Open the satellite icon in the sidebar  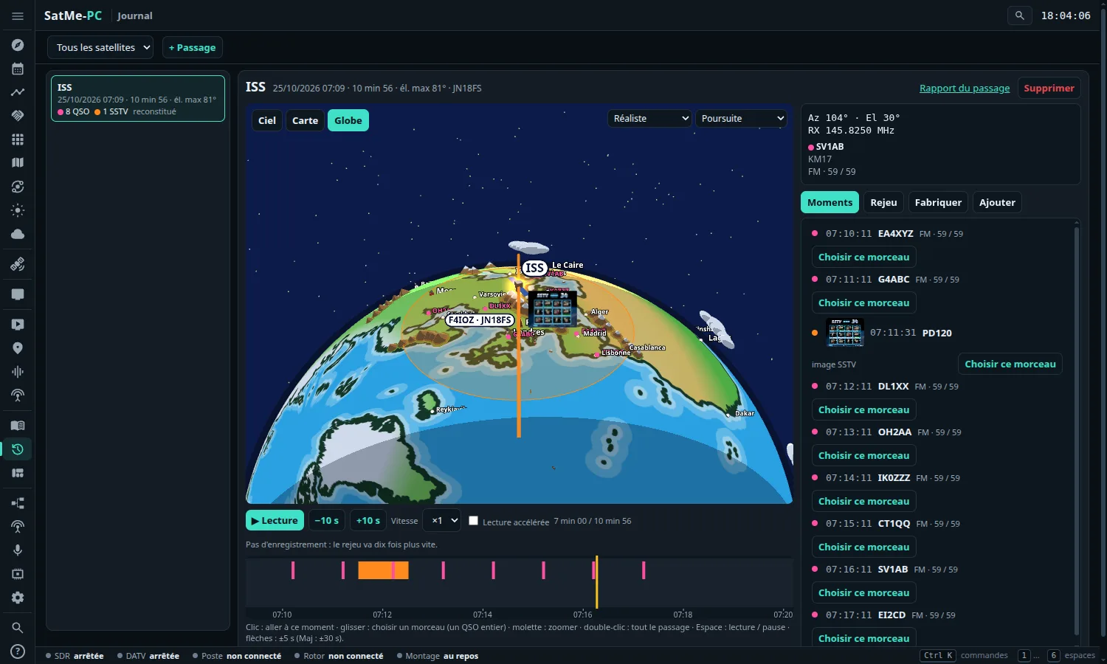point(18,264)
